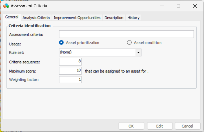The width and height of the screenshot is (204, 132).
Task: Expand the Rule set dropdown arrow
Action: pos(138,53)
